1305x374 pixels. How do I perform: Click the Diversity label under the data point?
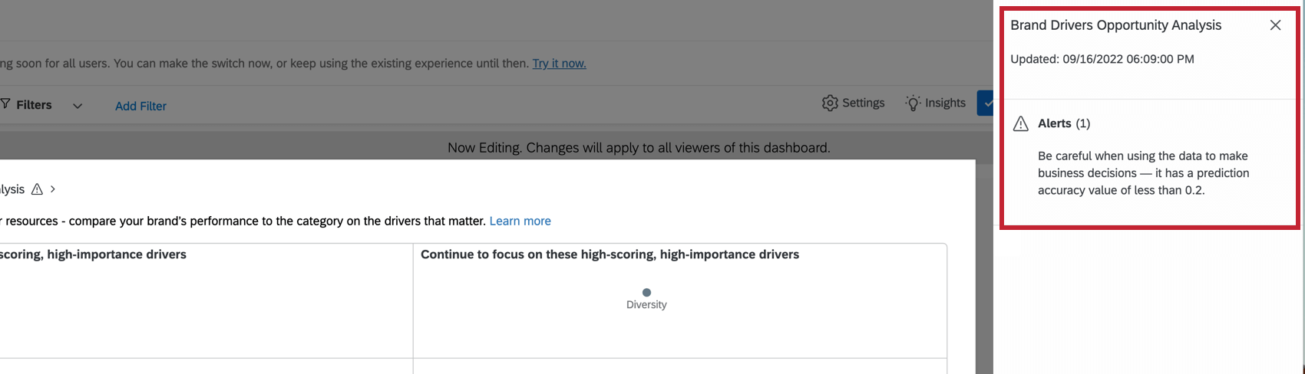click(x=646, y=305)
